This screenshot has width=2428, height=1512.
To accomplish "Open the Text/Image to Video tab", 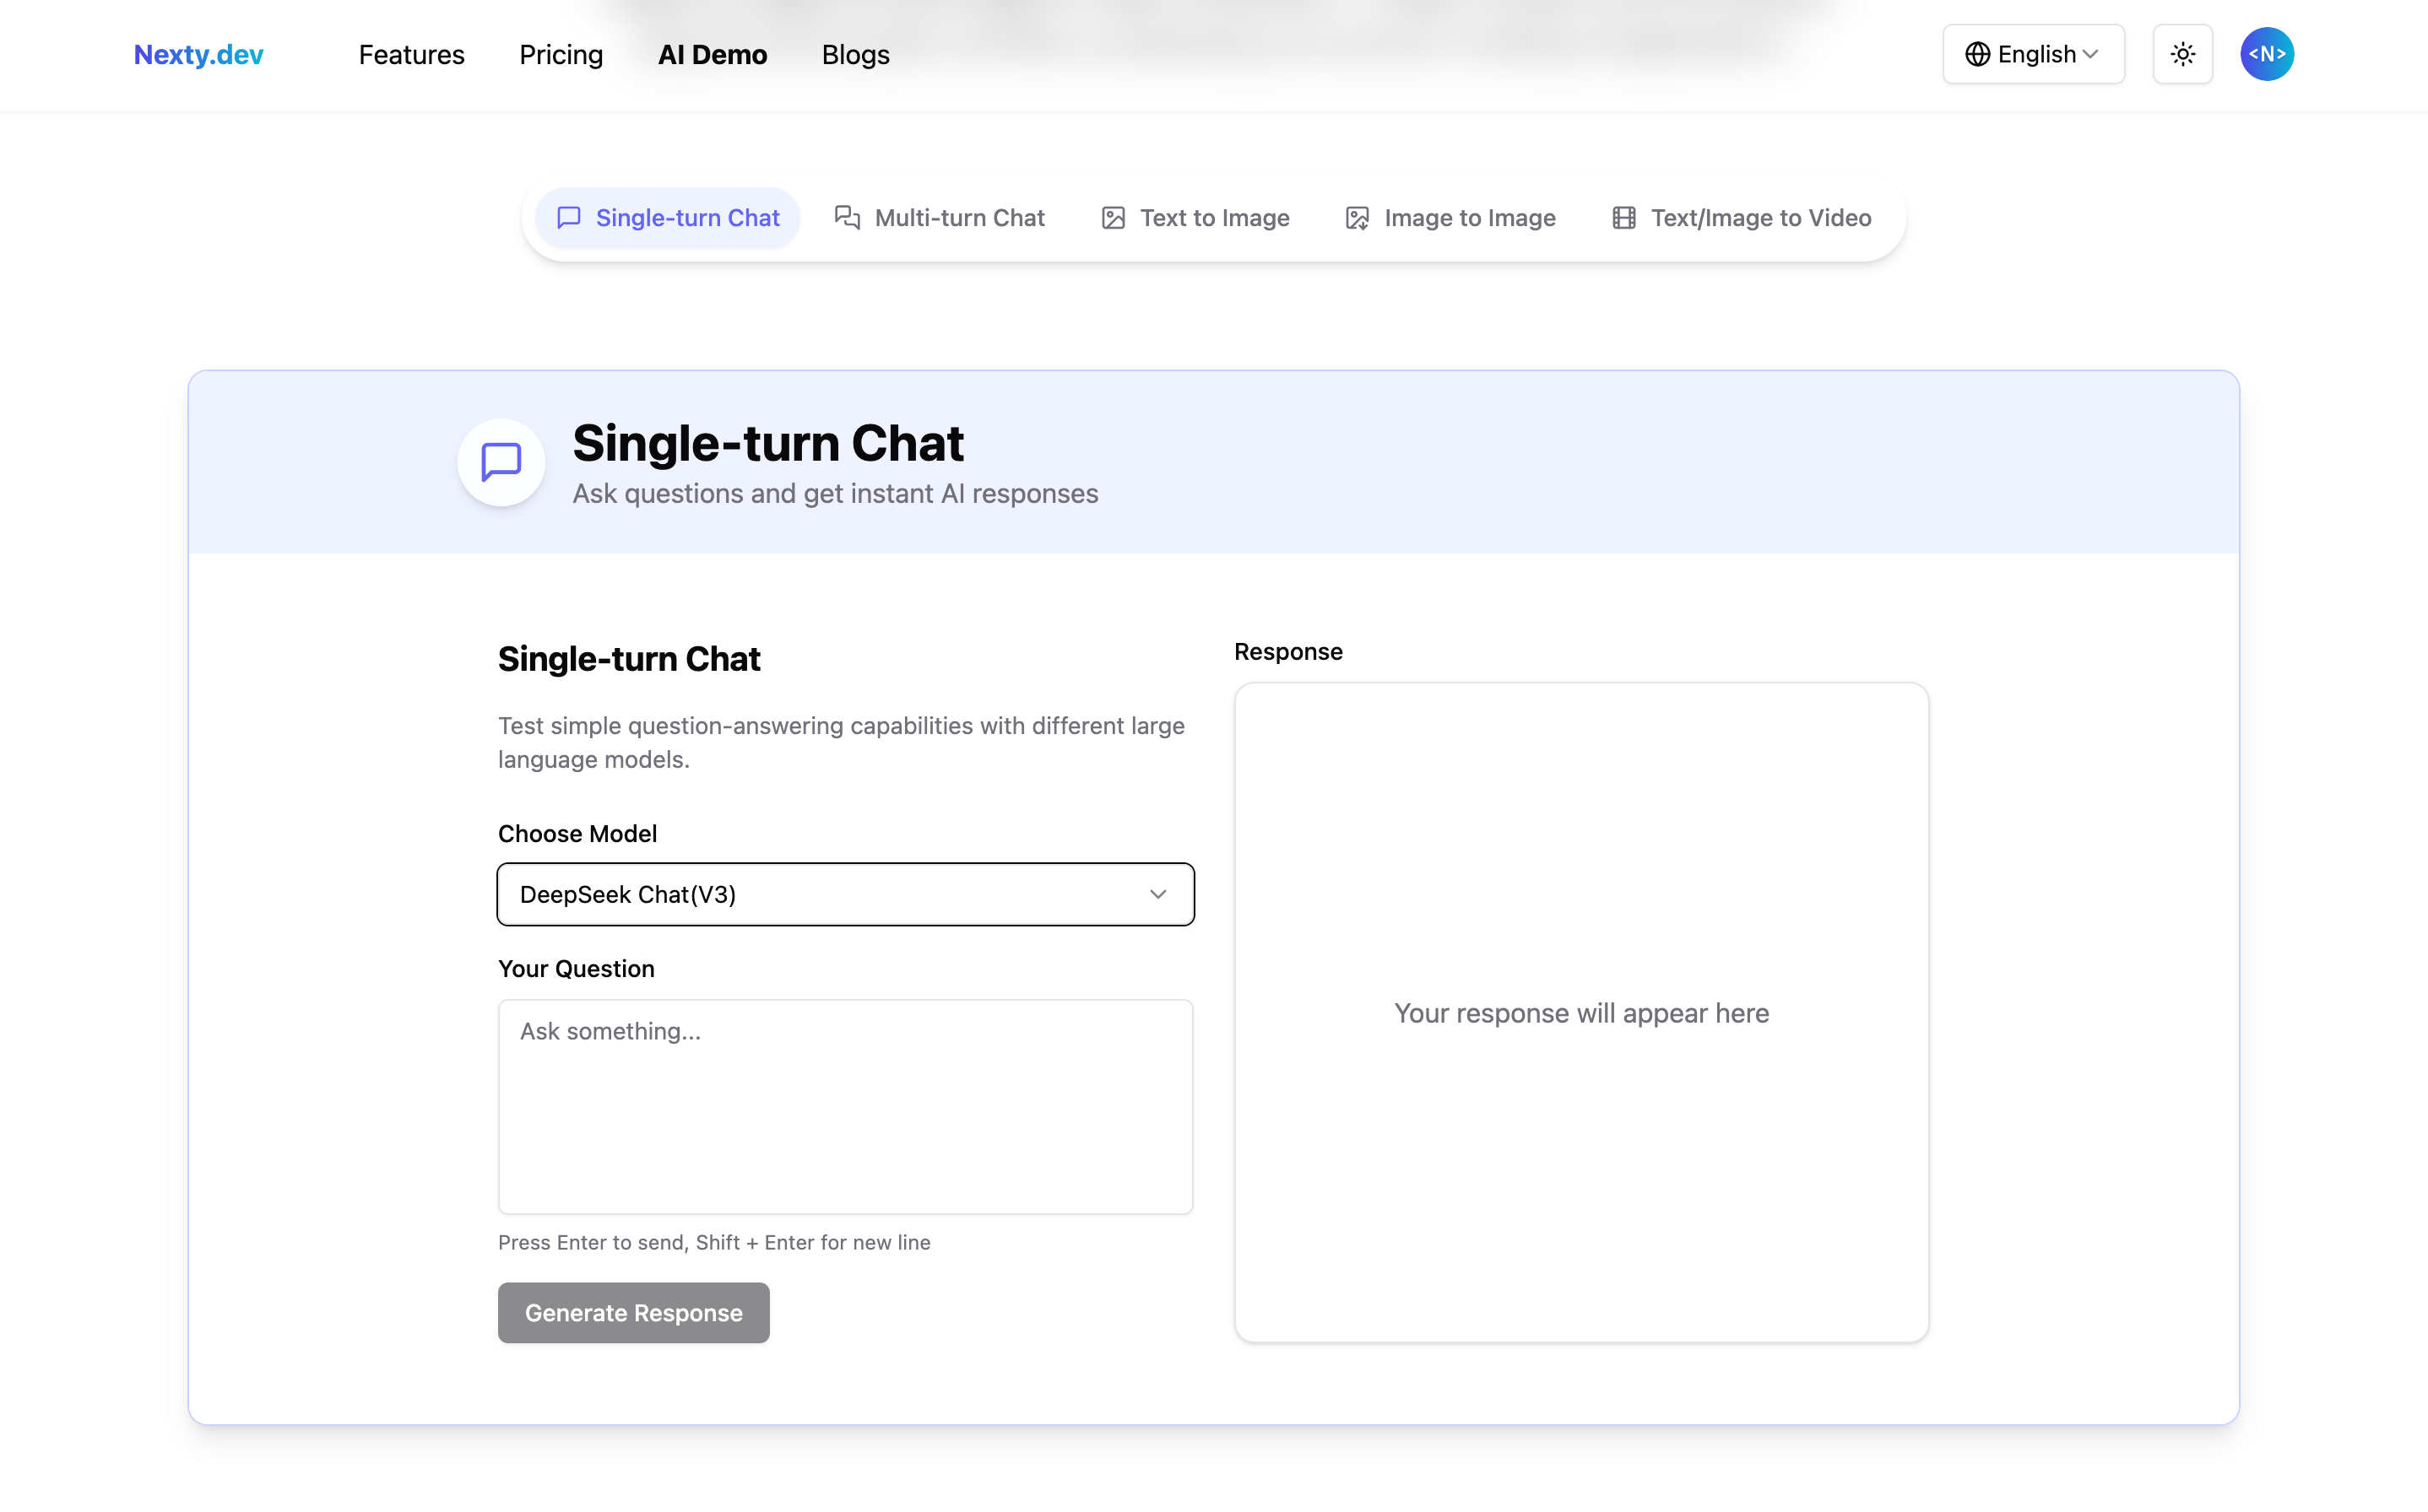I will click(1742, 218).
